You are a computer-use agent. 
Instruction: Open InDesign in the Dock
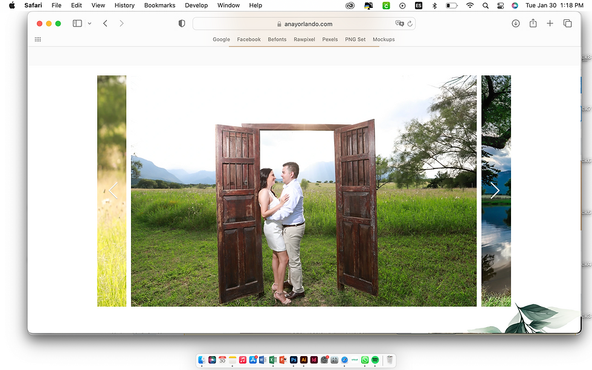click(x=314, y=360)
